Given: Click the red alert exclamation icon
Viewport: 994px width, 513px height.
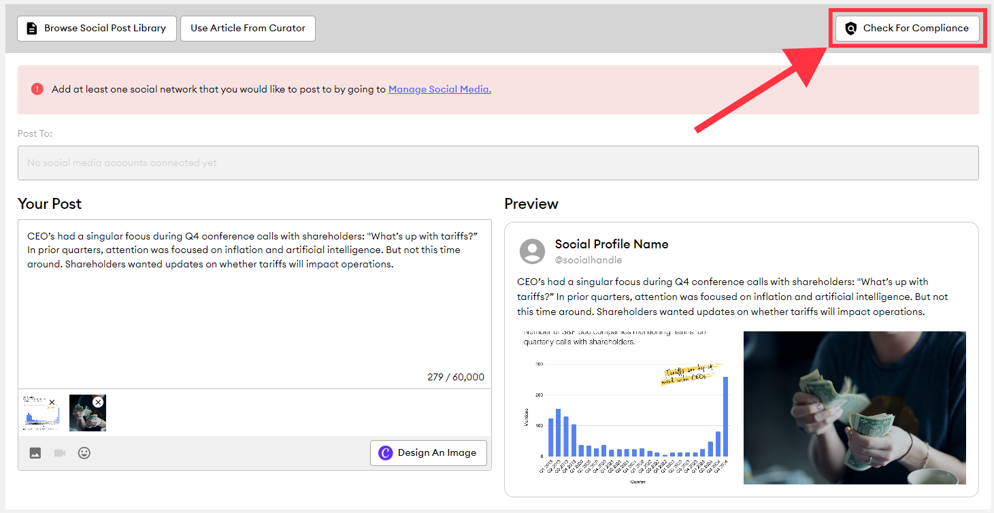Looking at the screenshot, I should 37,89.
